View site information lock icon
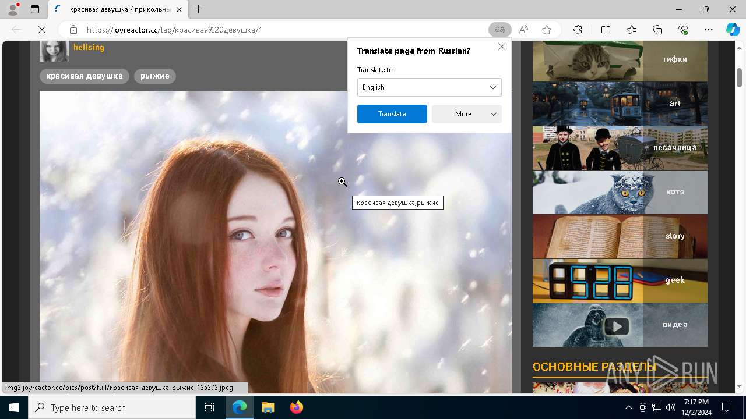 pyautogui.click(x=73, y=30)
